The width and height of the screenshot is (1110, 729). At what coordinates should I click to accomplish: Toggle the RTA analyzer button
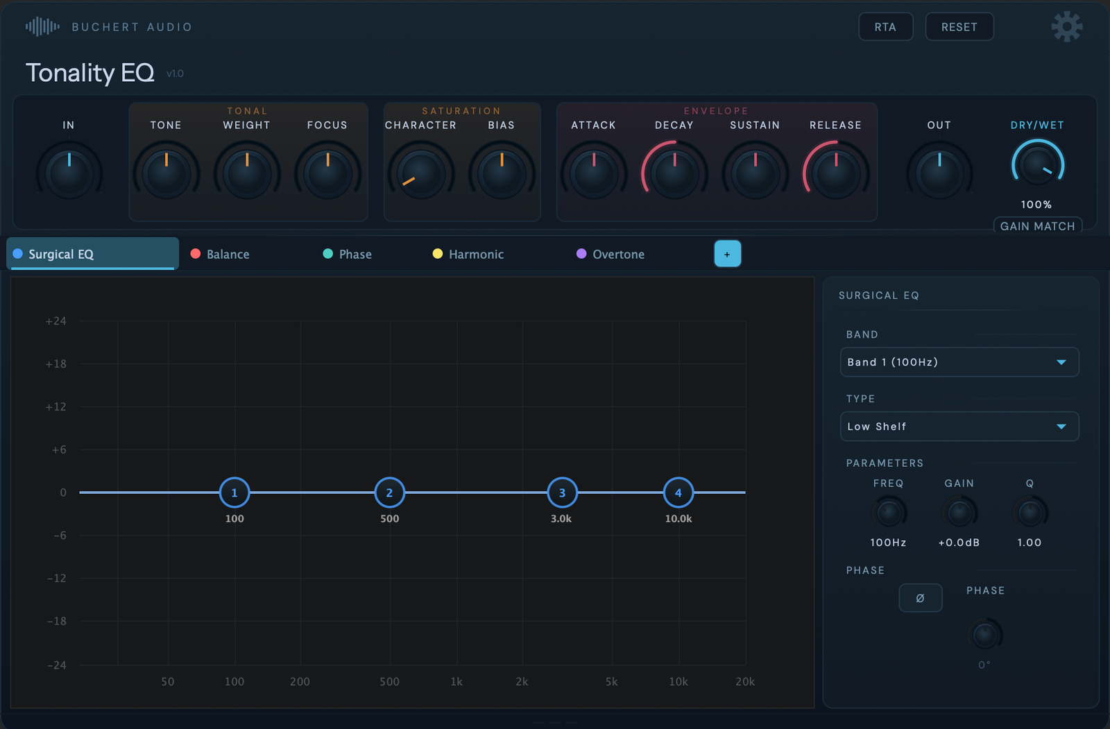tap(885, 26)
